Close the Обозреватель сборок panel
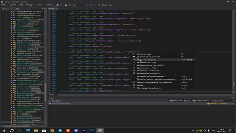This screenshot has width=236, height=133. (x=45, y=9)
